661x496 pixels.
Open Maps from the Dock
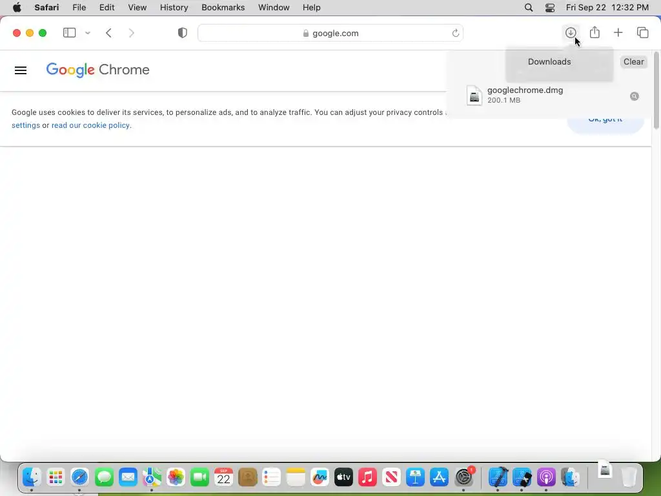coord(152,477)
